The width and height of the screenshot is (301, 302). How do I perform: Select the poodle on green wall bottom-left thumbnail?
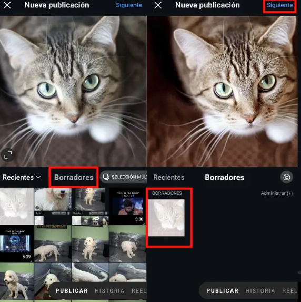pyautogui.click(x=17, y=281)
